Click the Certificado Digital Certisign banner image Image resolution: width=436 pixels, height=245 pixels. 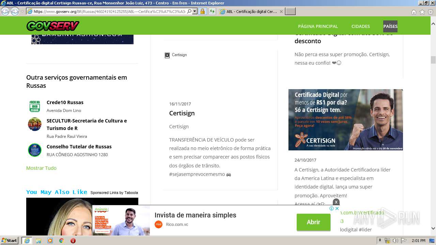(x=345, y=120)
